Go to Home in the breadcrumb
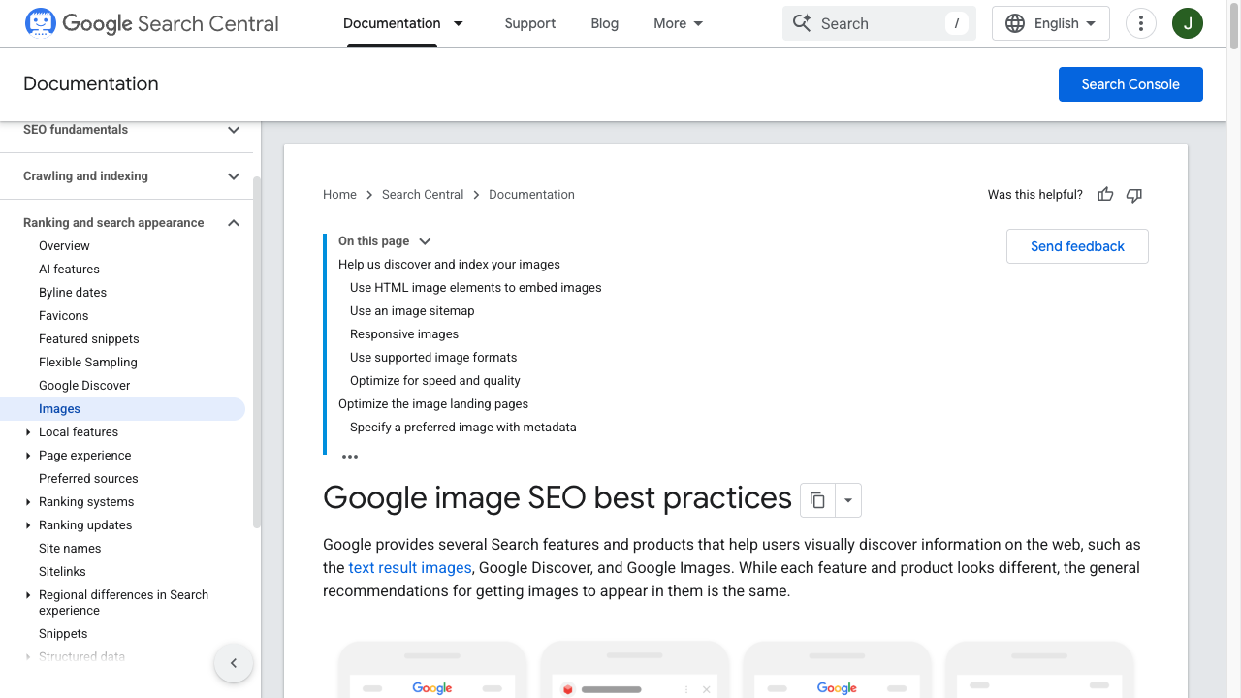This screenshot has height=698, width=1241. (339, 195)
